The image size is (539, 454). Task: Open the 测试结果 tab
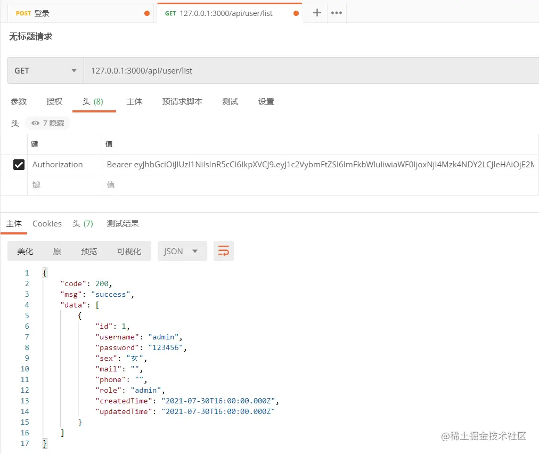pyautogui.click(x=123, y=224)
